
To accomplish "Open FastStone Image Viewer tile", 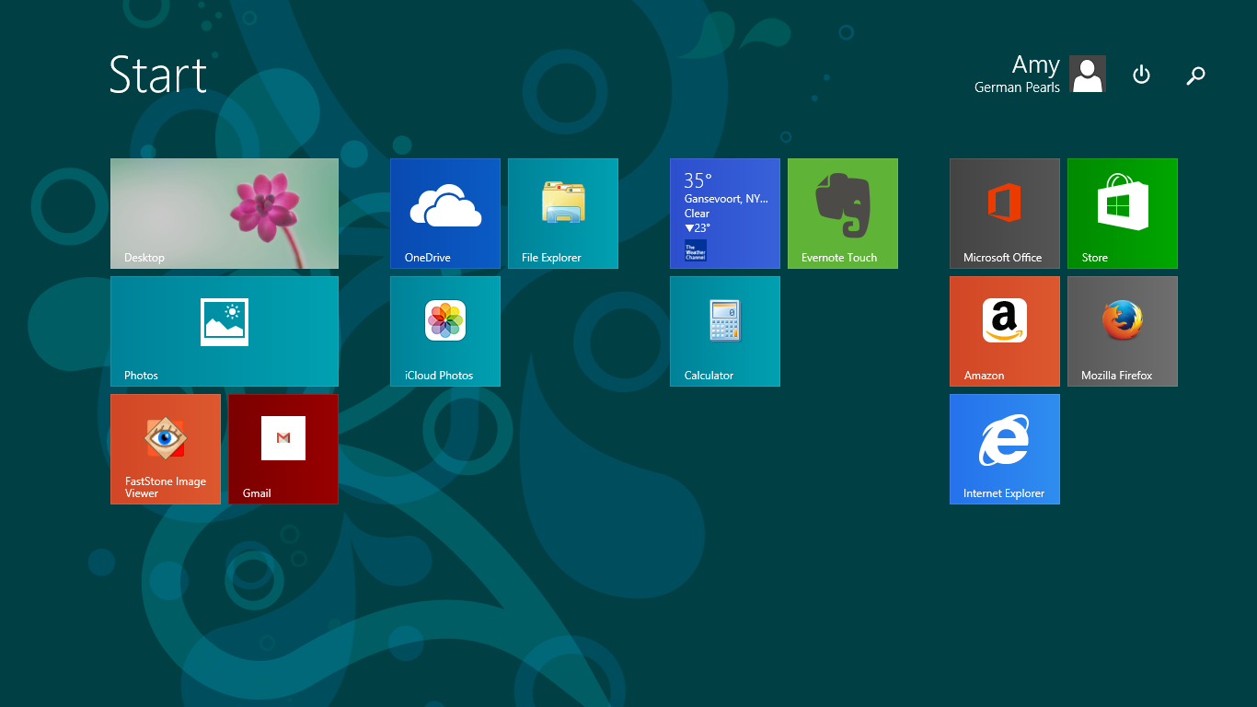I will point(166,449).
